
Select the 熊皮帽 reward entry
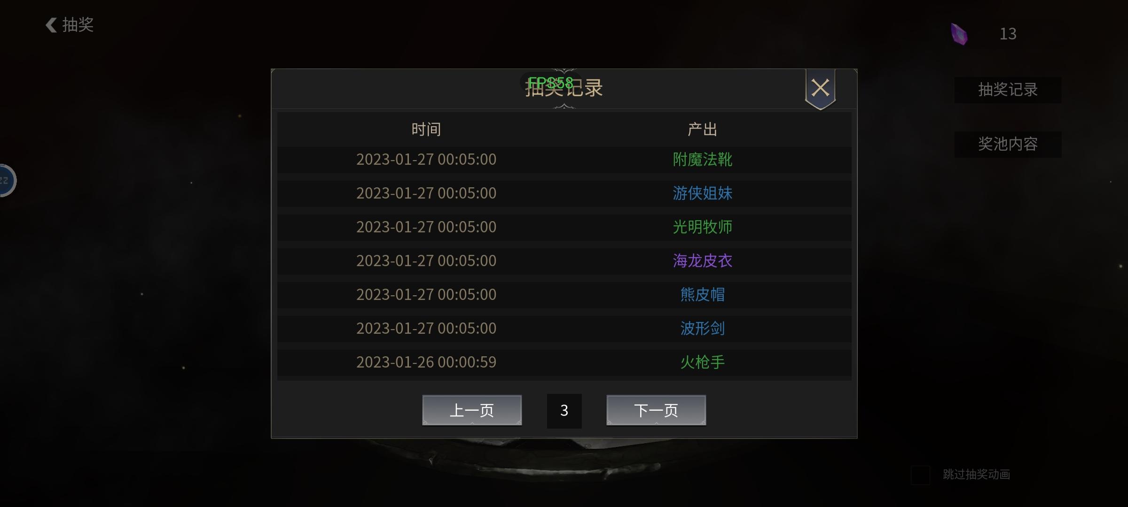(702, 295)
